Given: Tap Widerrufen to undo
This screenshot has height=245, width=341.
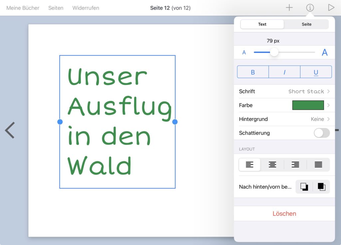Looking at the screenshot, I should tap(86, 8).
